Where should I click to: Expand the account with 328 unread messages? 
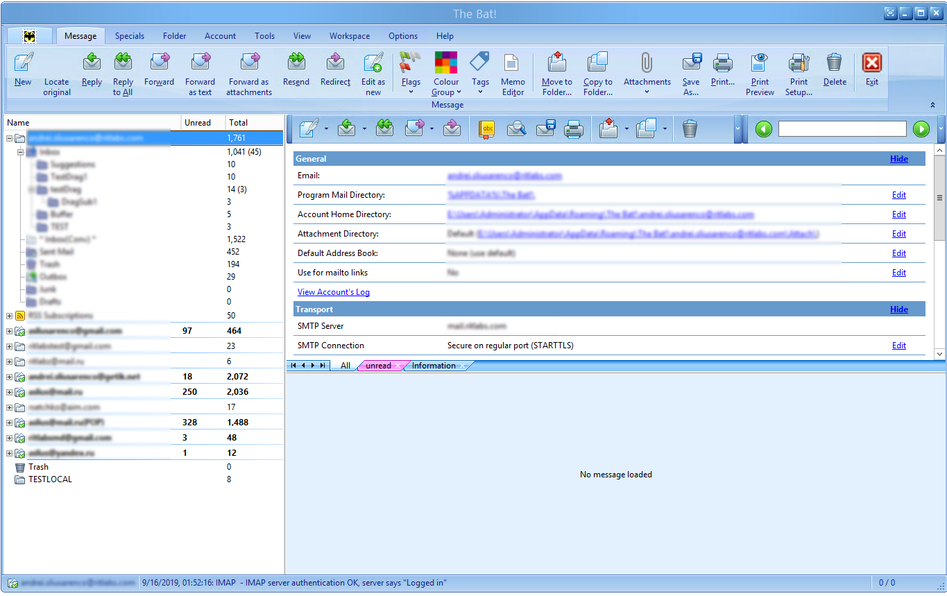coord(9,423)
